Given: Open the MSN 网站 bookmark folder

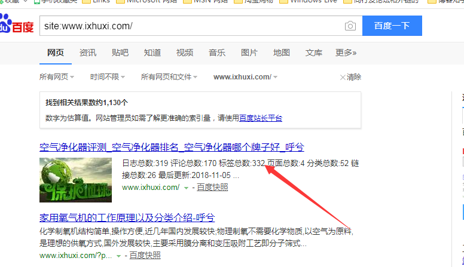Looking at the screenshot, I should pyautogui.click(x=206, y=1).
